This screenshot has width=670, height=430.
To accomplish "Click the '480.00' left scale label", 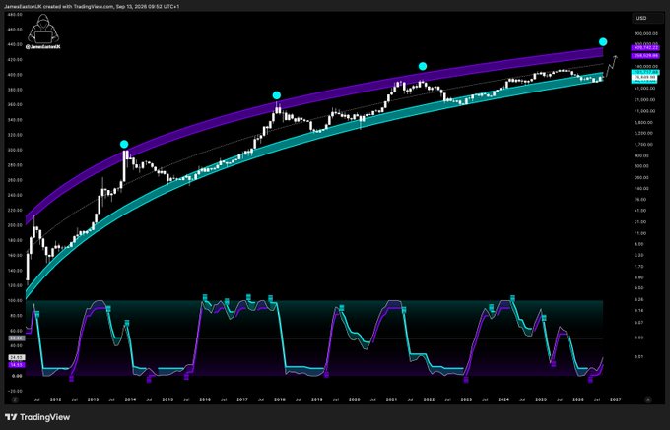I will click(16, 15).
